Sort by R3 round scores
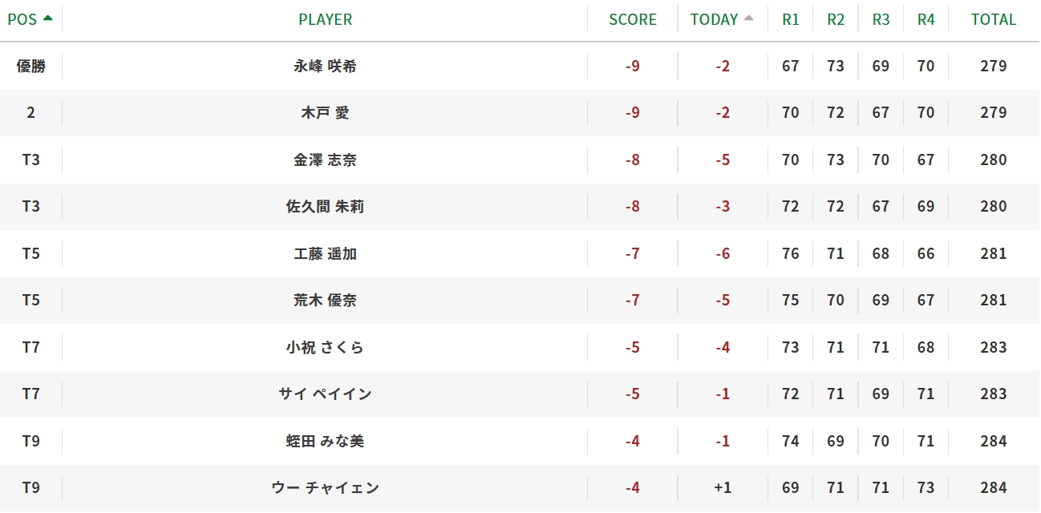1041x513 pixels. pyautogui.click(x=881, y=19)
